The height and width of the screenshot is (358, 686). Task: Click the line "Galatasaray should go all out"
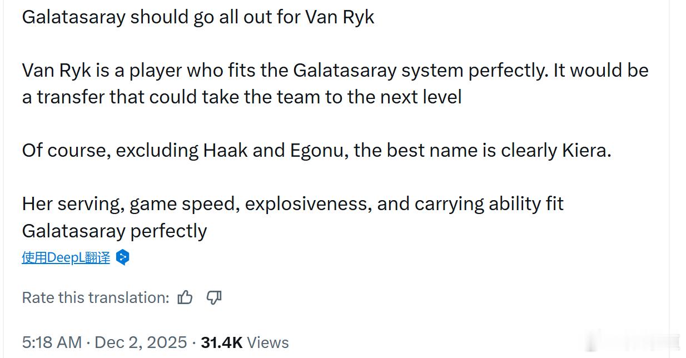[198, 17]
